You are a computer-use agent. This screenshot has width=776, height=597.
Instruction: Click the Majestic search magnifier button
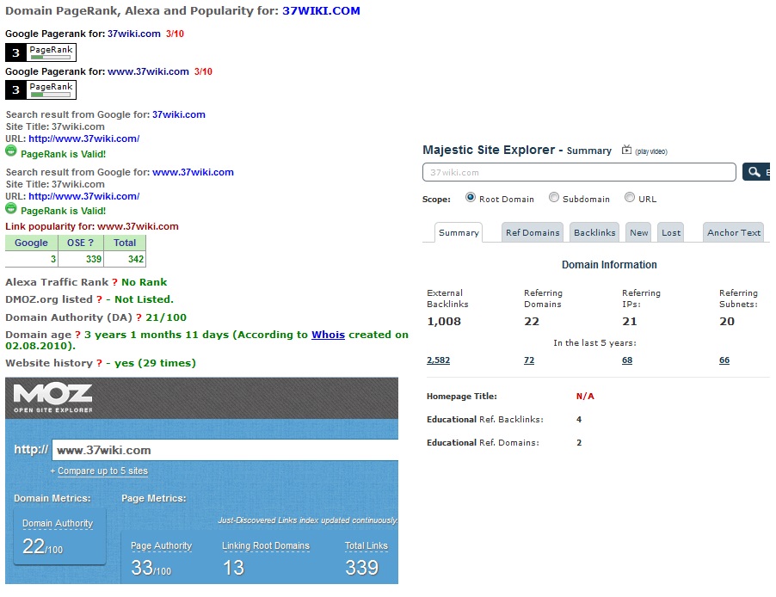click(755, 172)
